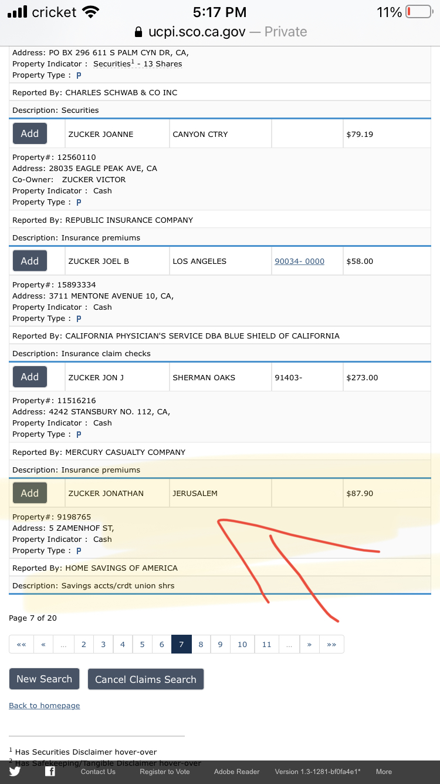Open the 90034- 0000 zip code link
Screen dimensions: 440x784
[299, 262]
